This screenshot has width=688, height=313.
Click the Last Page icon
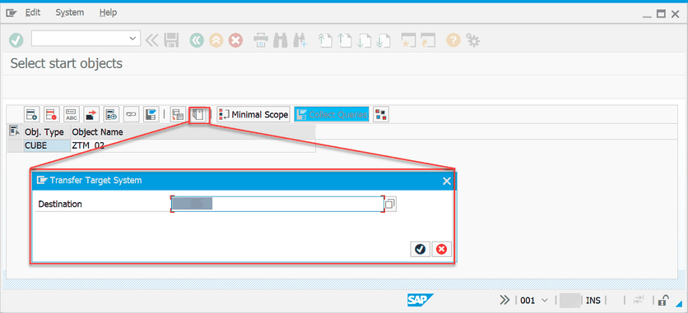click(x=384, y=40)
